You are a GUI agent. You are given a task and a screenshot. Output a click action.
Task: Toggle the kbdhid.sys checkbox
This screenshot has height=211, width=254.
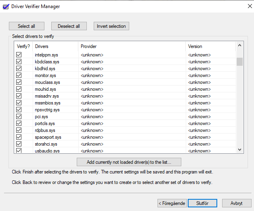[x=19, y=69]
